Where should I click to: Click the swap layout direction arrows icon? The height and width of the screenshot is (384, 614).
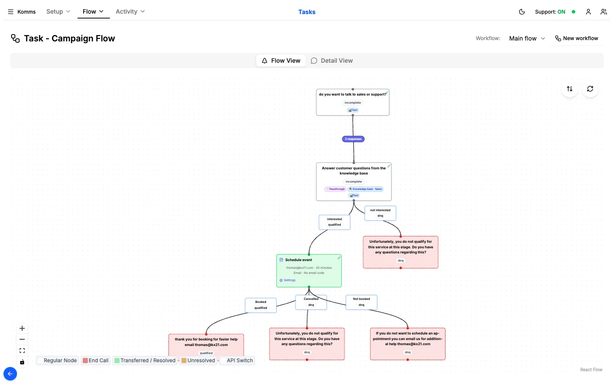pyautogui.click(x=570, y=89)
